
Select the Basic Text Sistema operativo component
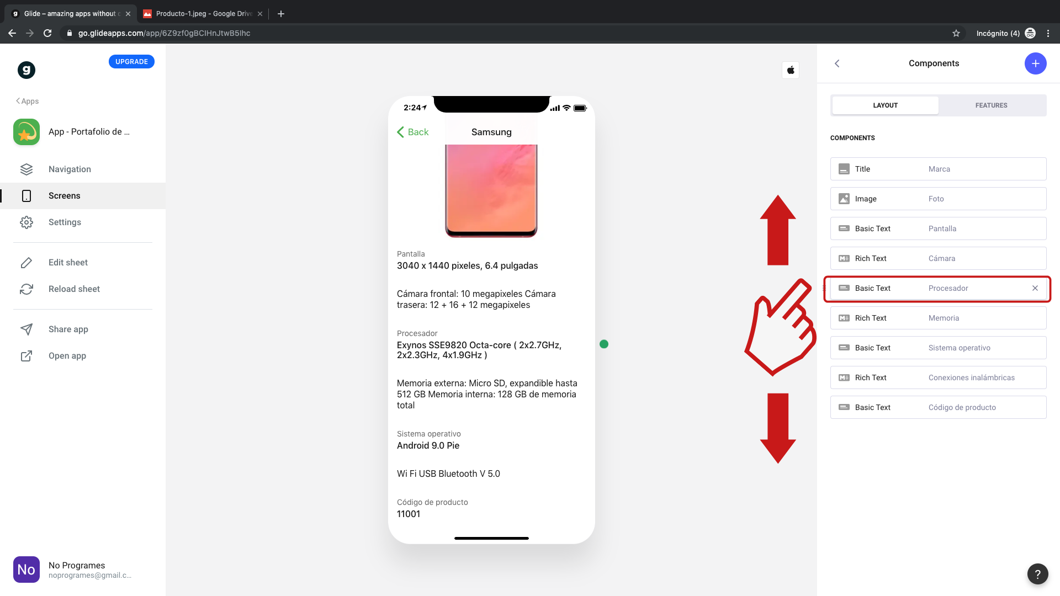pyautogui.click(x=939, y=348)
